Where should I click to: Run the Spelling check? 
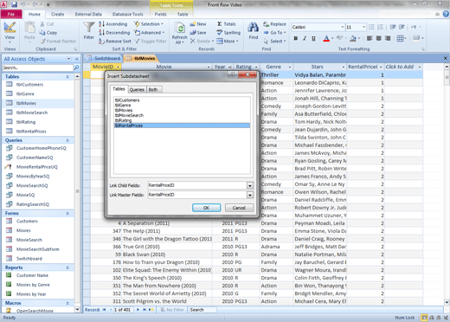(228, 33)
